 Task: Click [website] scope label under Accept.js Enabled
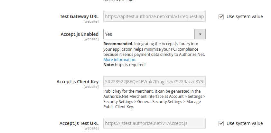[x=91, y=39]
